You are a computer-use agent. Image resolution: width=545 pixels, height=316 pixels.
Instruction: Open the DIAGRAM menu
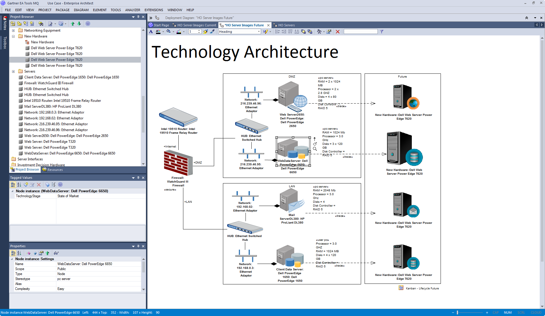click(81, 10)
